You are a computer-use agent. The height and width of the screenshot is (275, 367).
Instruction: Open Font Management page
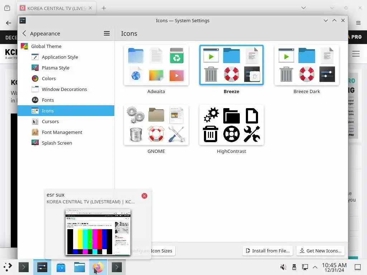[x=66, y=132]
